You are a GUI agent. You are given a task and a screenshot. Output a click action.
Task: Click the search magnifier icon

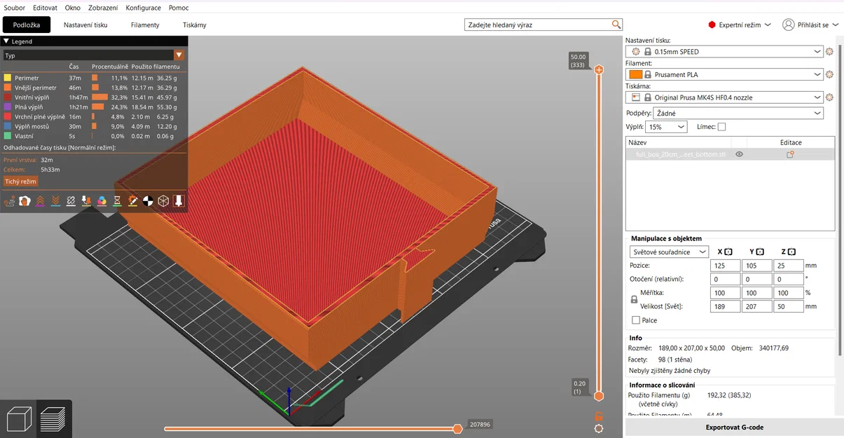616,25
